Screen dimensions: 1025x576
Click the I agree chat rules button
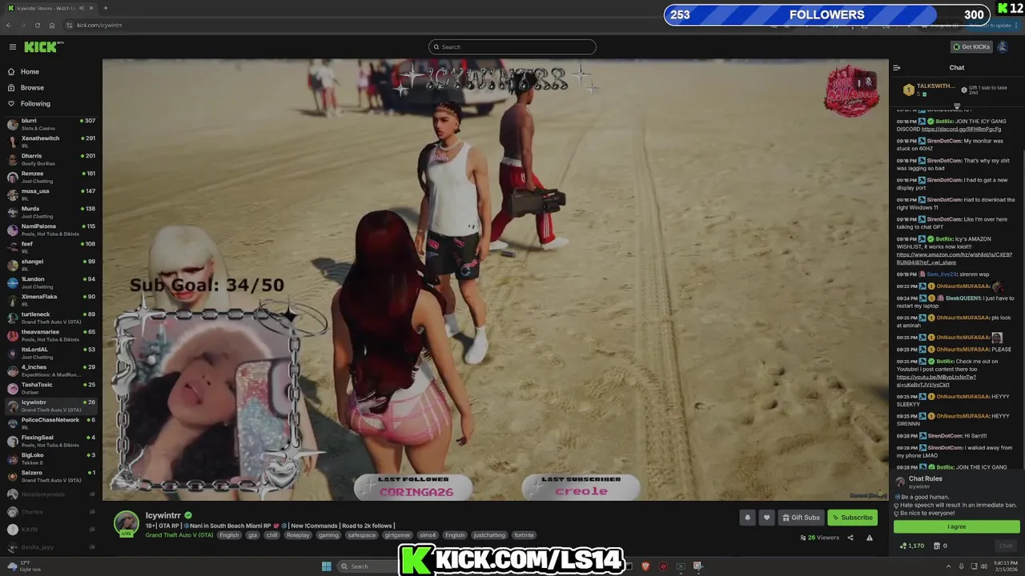[x=957, y=526]
